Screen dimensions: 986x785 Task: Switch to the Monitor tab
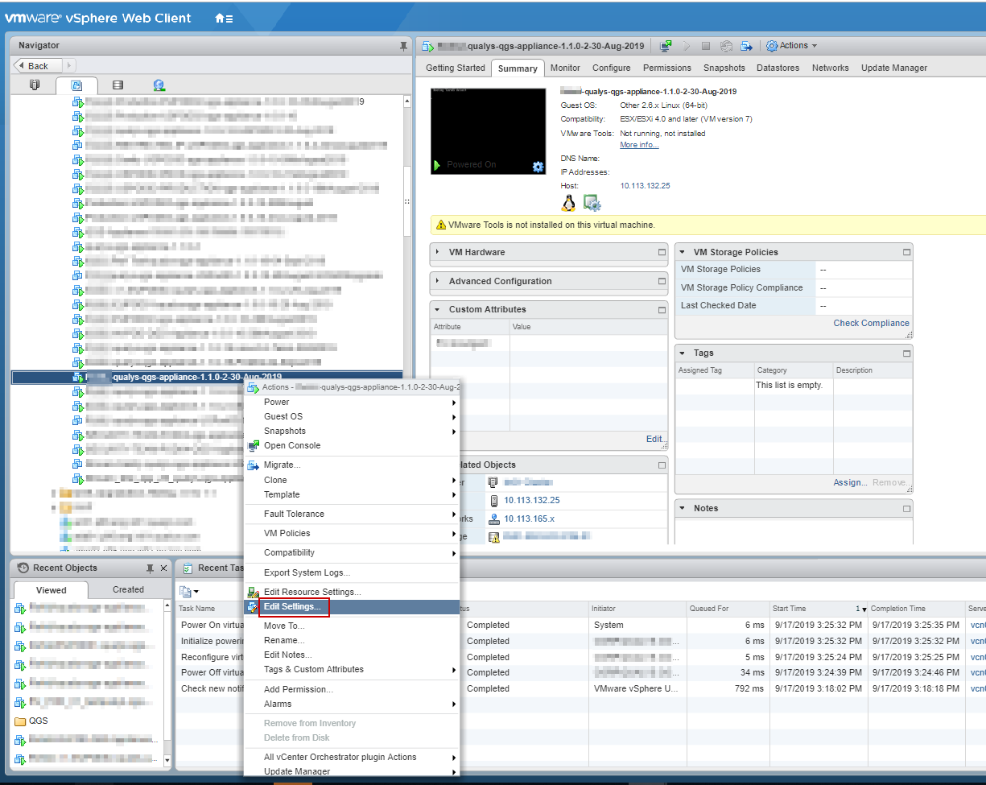click(565, 68)
